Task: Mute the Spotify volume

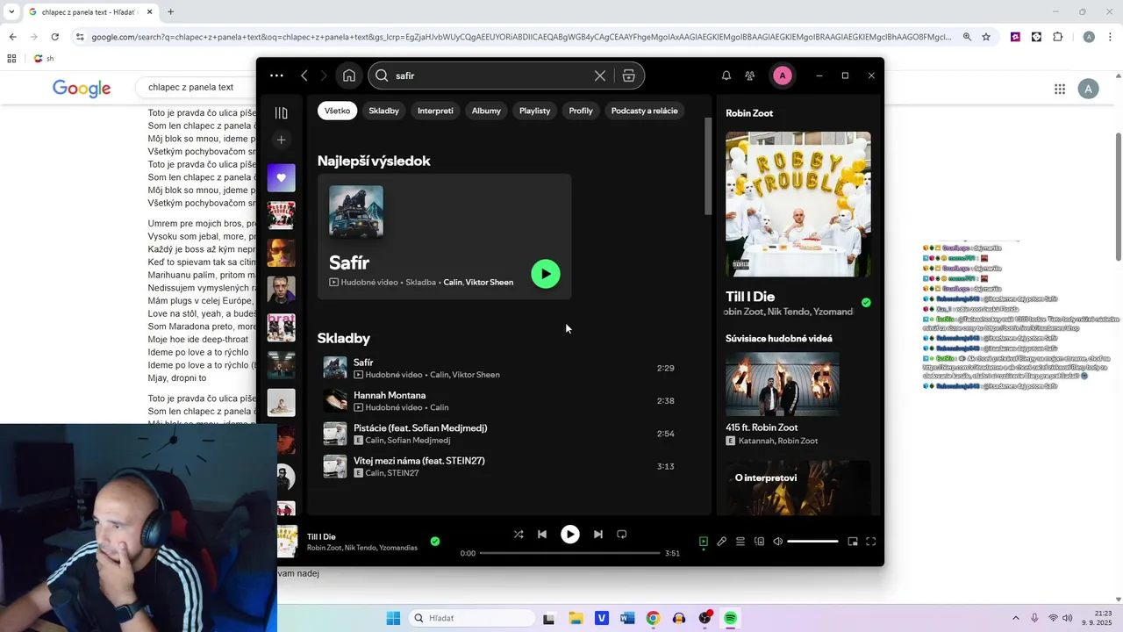Action: coord(777,542)
